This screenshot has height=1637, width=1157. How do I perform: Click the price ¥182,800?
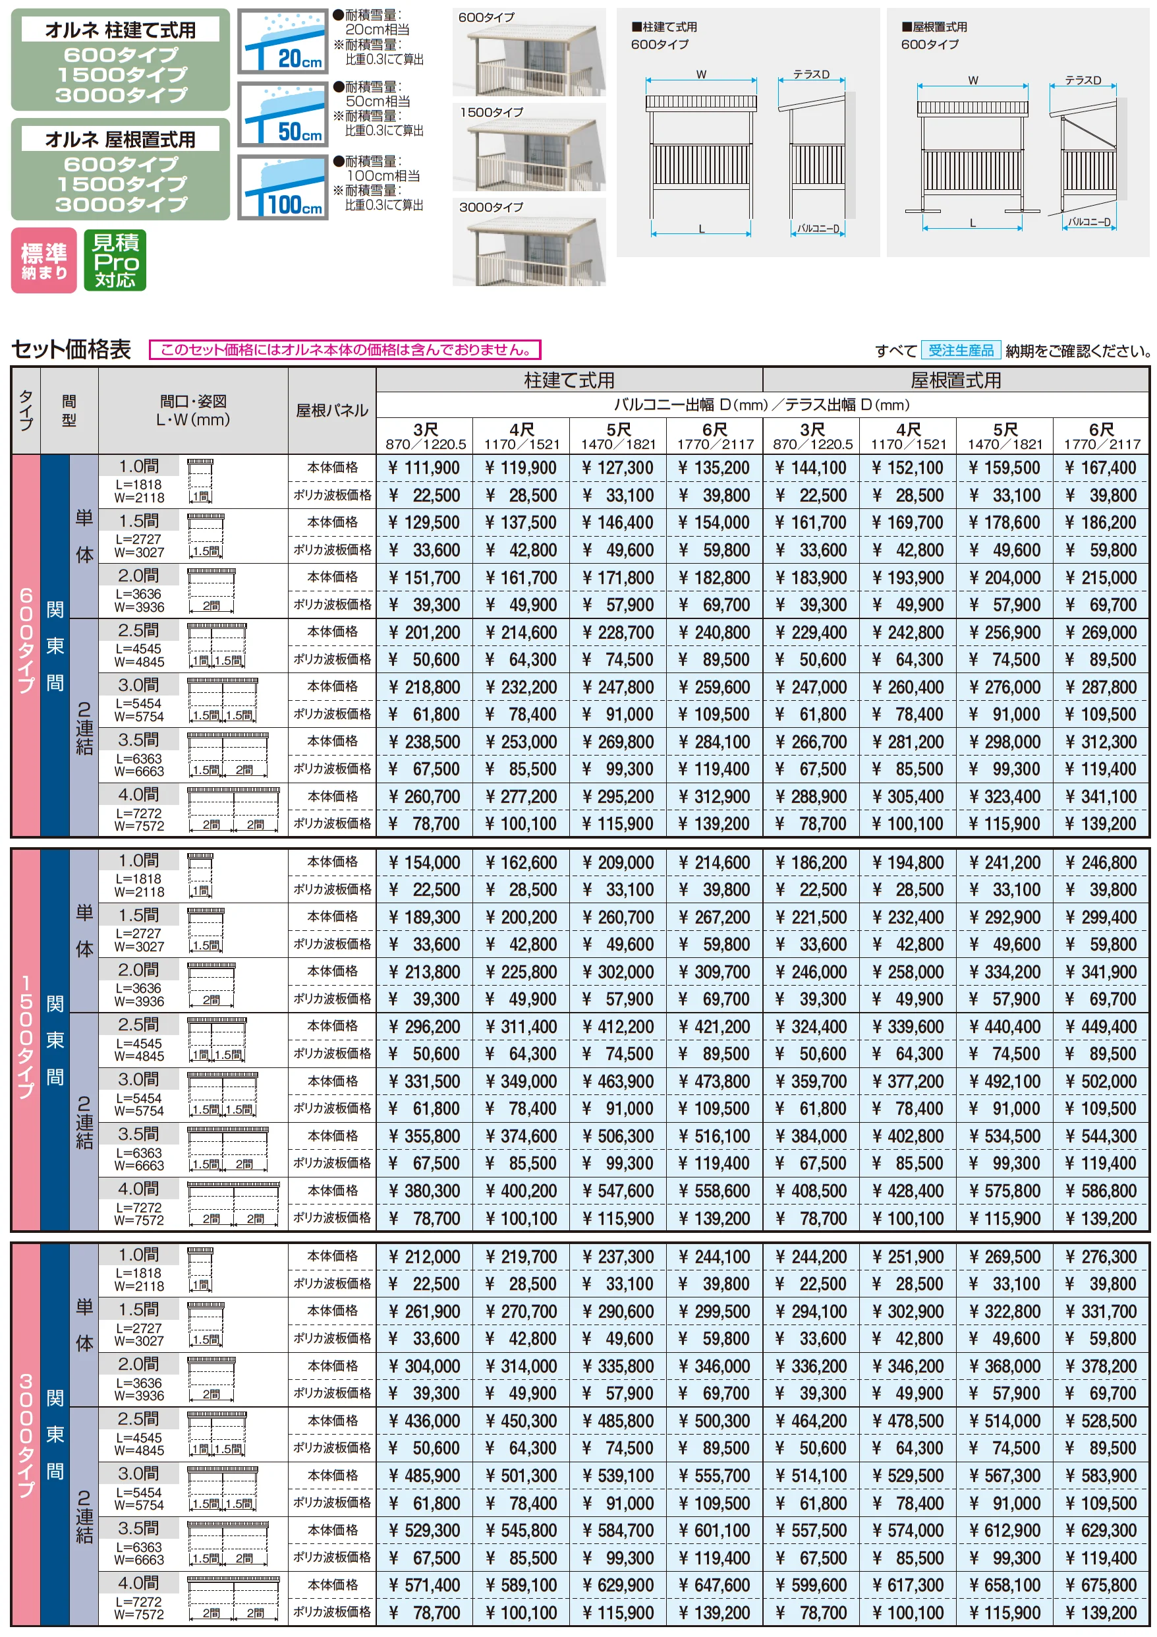tap(714, 578)
